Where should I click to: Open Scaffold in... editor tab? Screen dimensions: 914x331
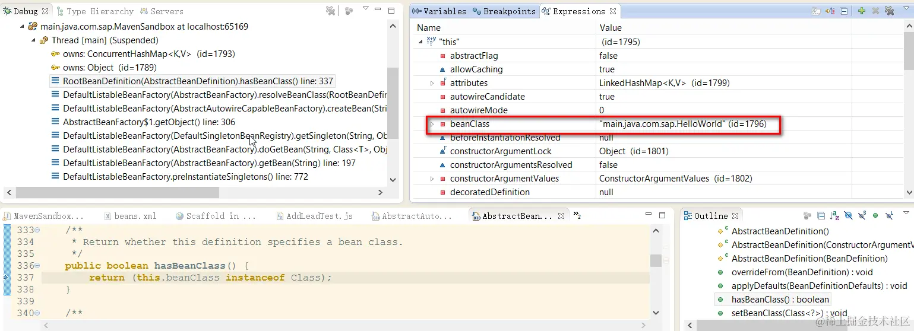216,216
